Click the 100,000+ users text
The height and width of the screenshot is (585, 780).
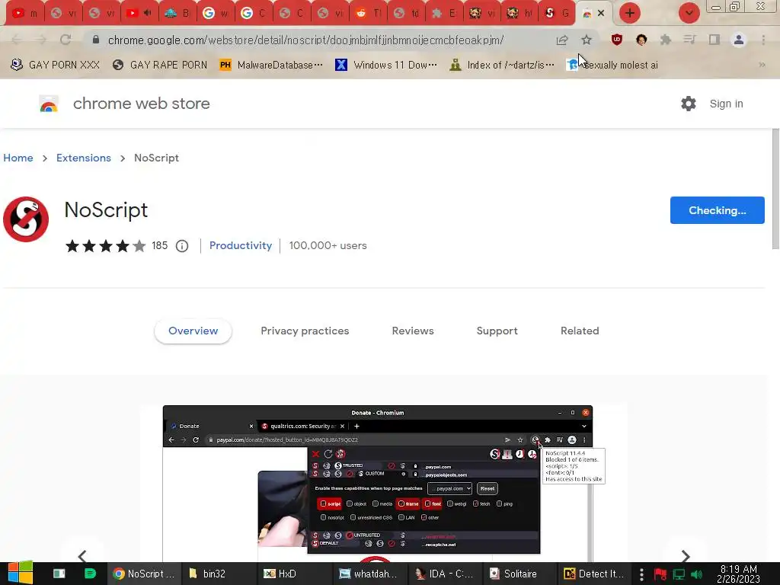(328, 245)
